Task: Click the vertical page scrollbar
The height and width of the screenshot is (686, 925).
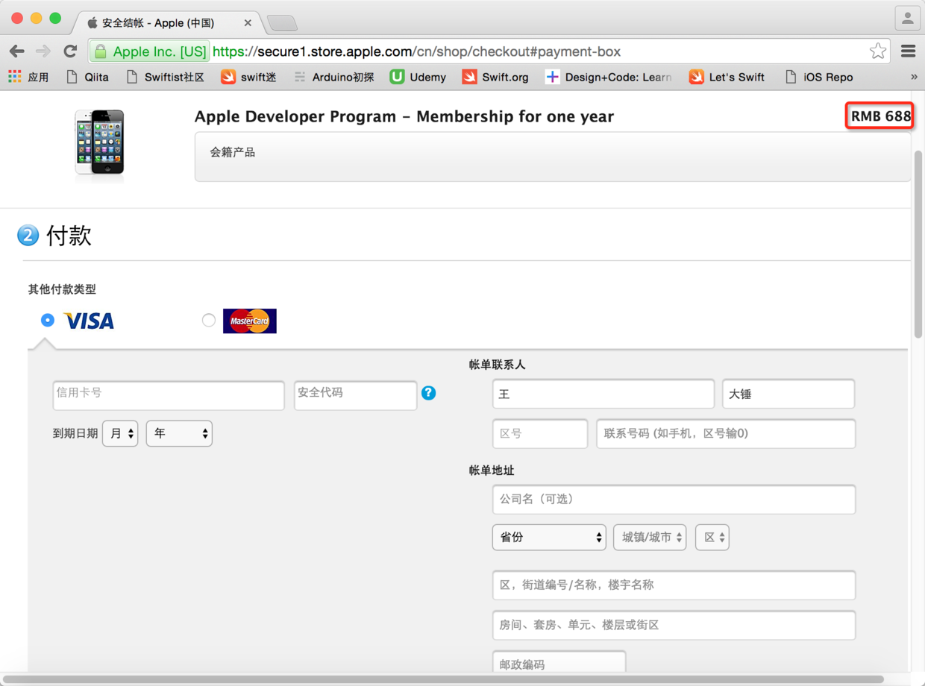Action: pos(918,243)
